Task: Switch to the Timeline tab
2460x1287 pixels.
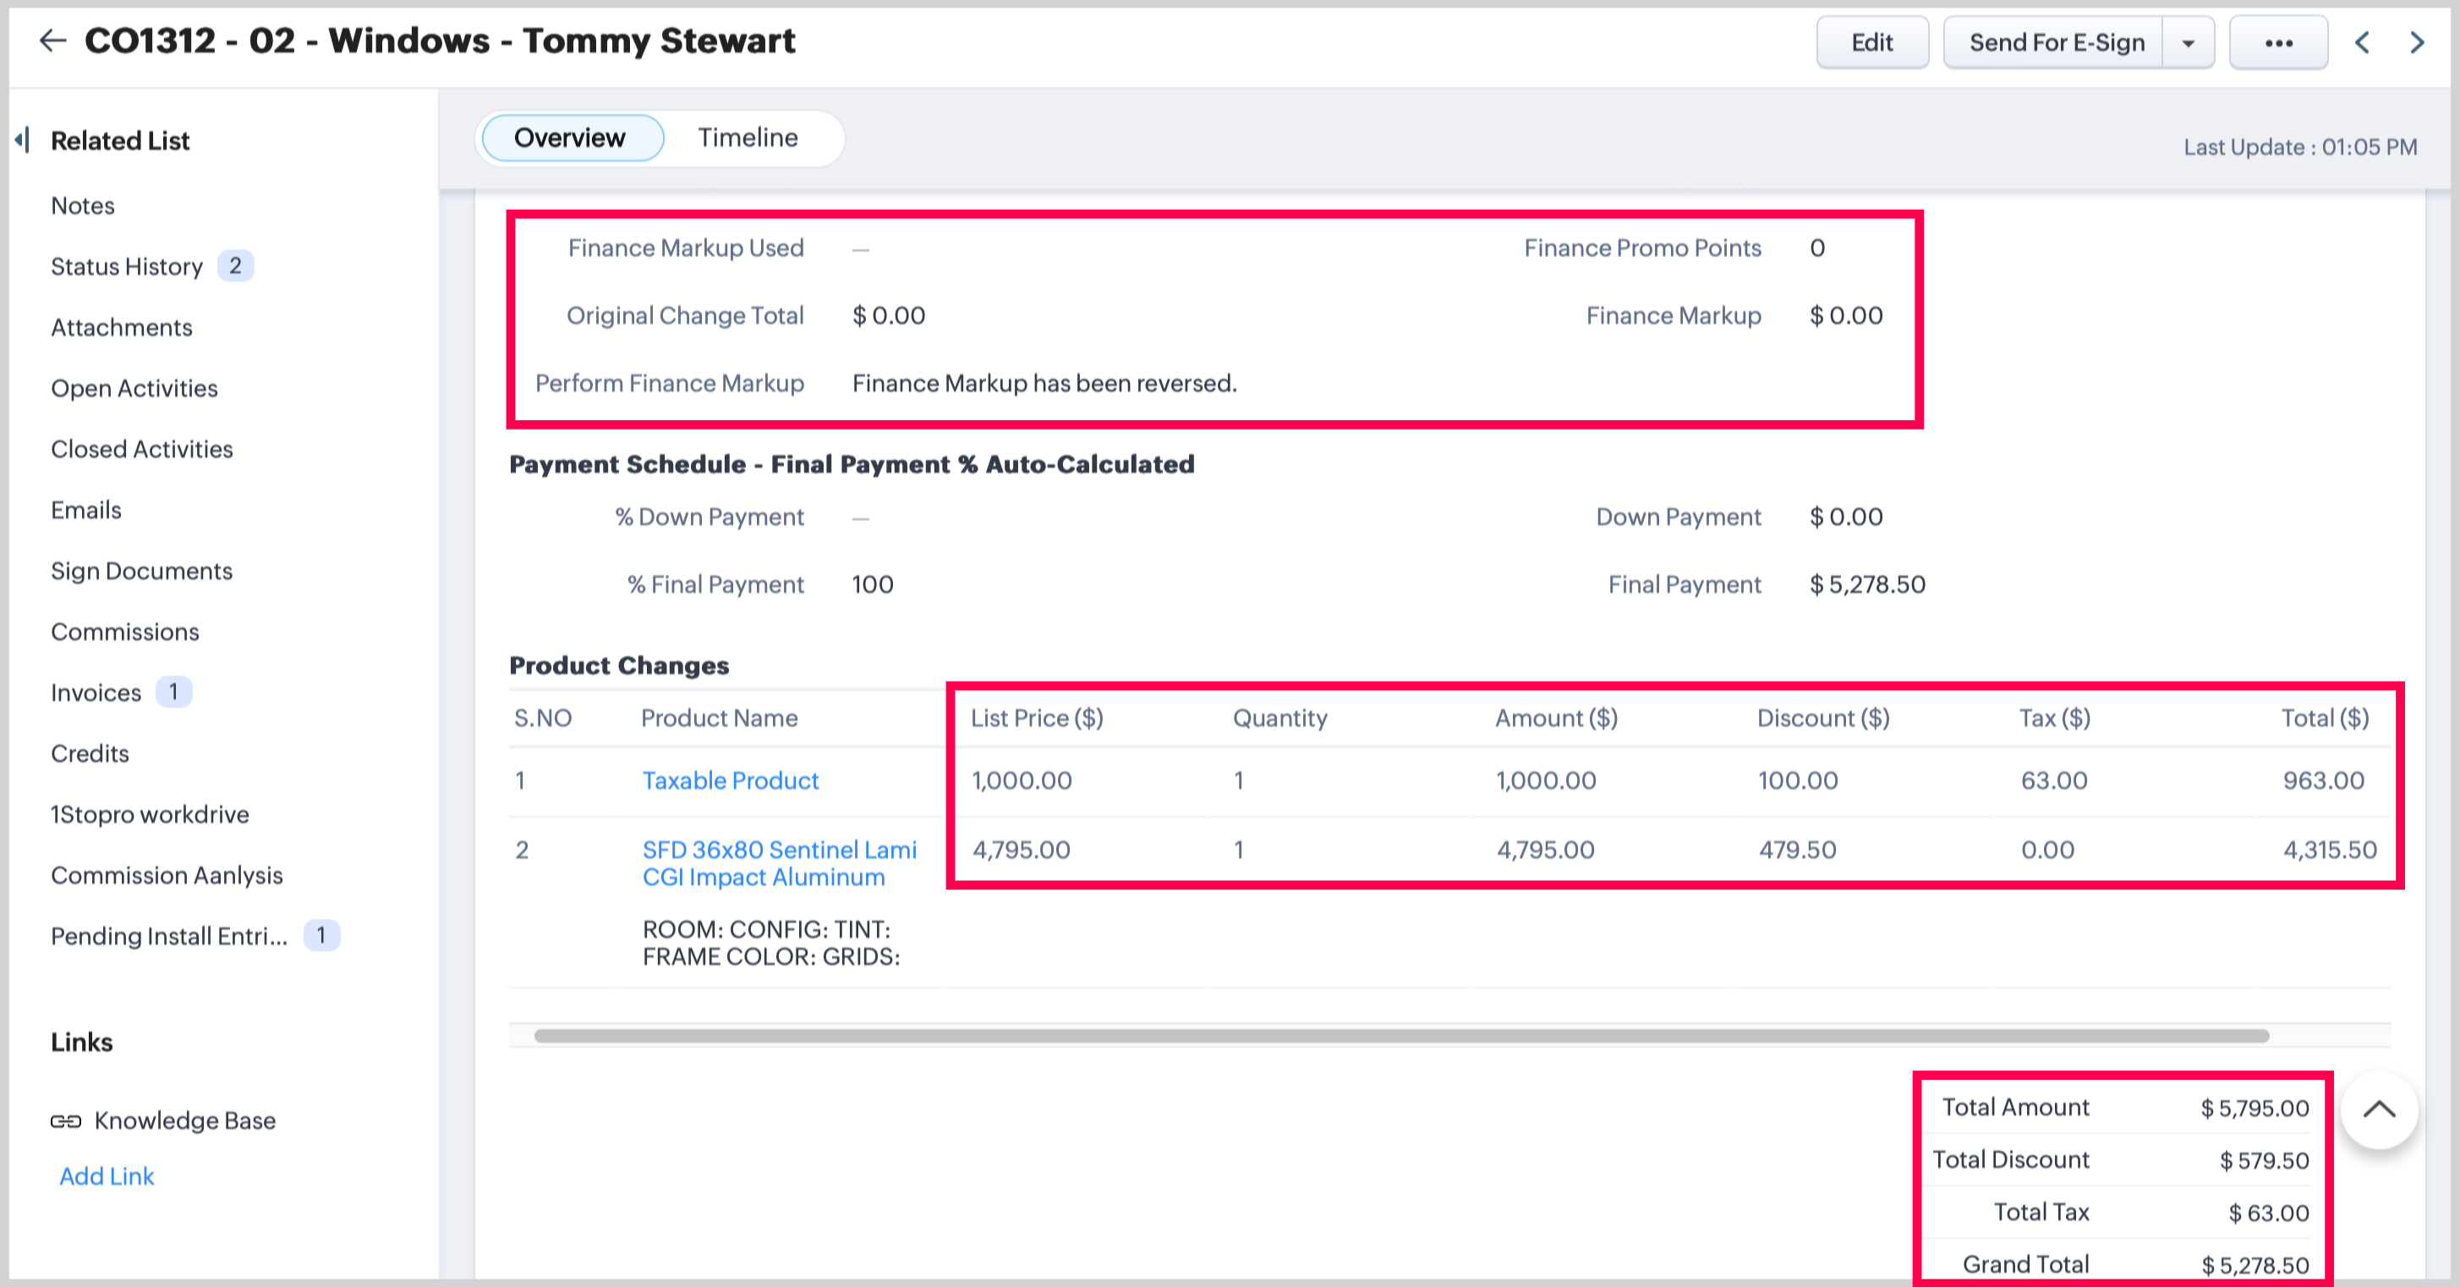Action: (747, 138)
